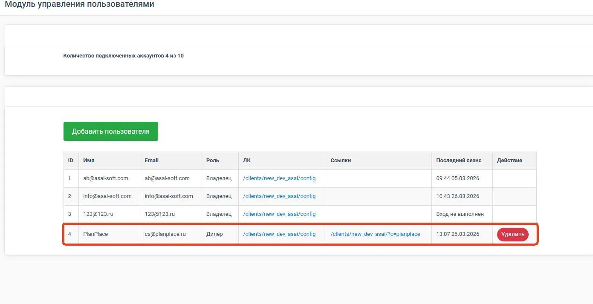593x304 pixels.
Task: Open the config link in the info@asai-soft.com row
Action: pyautogui.click(x=279, y=196)
